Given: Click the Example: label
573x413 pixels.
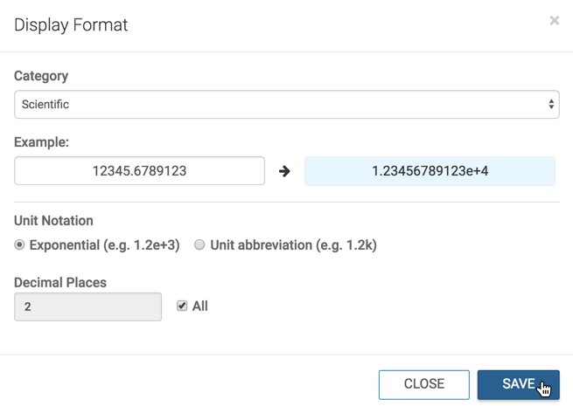Looking at the screenshot, I should point(41,141).
